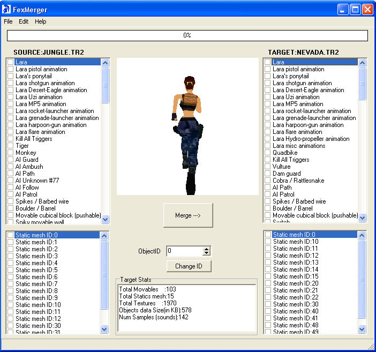Open the Edit menu
The image size is (376, 352).
tap(24, 21)
